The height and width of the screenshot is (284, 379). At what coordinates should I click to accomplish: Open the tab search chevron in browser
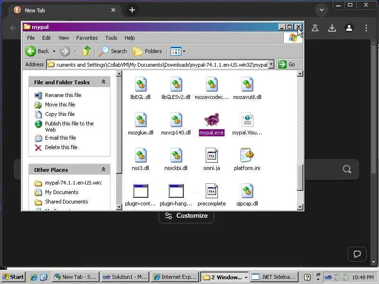322,10
